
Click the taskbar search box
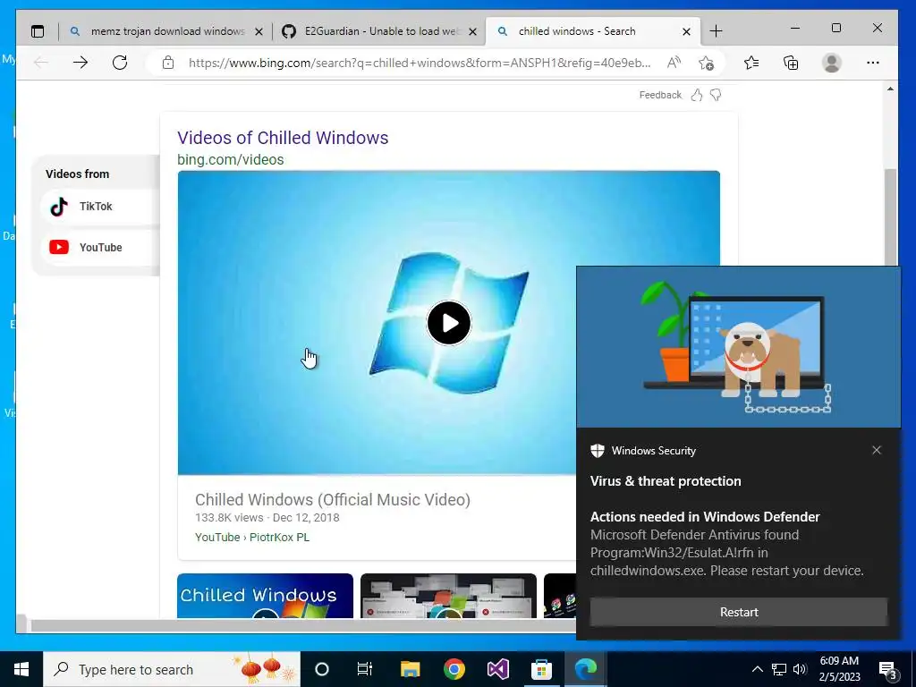point(172,669)
